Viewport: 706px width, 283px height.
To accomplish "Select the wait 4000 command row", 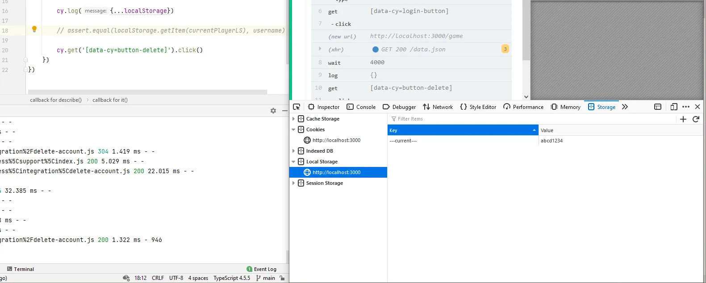I will click(x=411, y=62).
